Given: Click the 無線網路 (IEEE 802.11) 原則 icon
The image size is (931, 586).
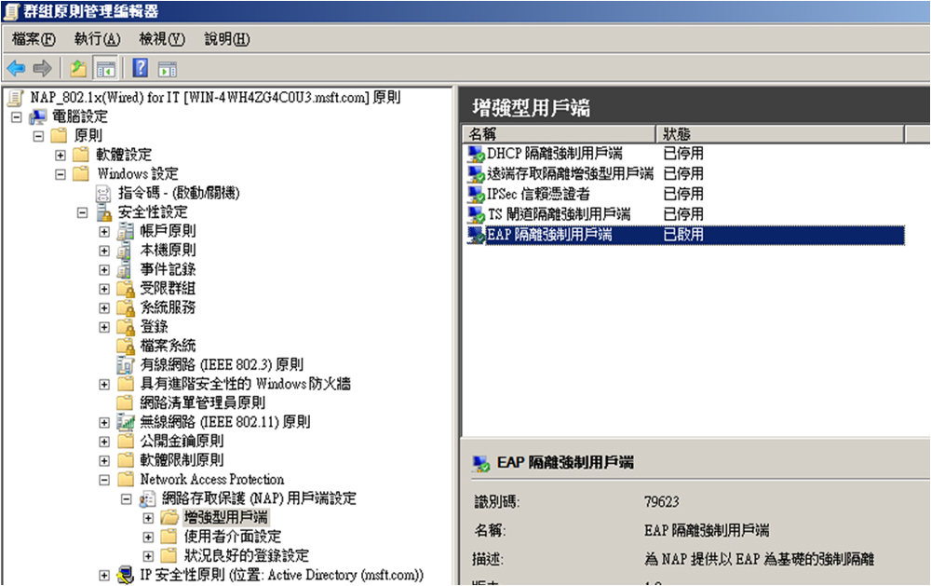Looking at the screenshot, I should (126, 422).
